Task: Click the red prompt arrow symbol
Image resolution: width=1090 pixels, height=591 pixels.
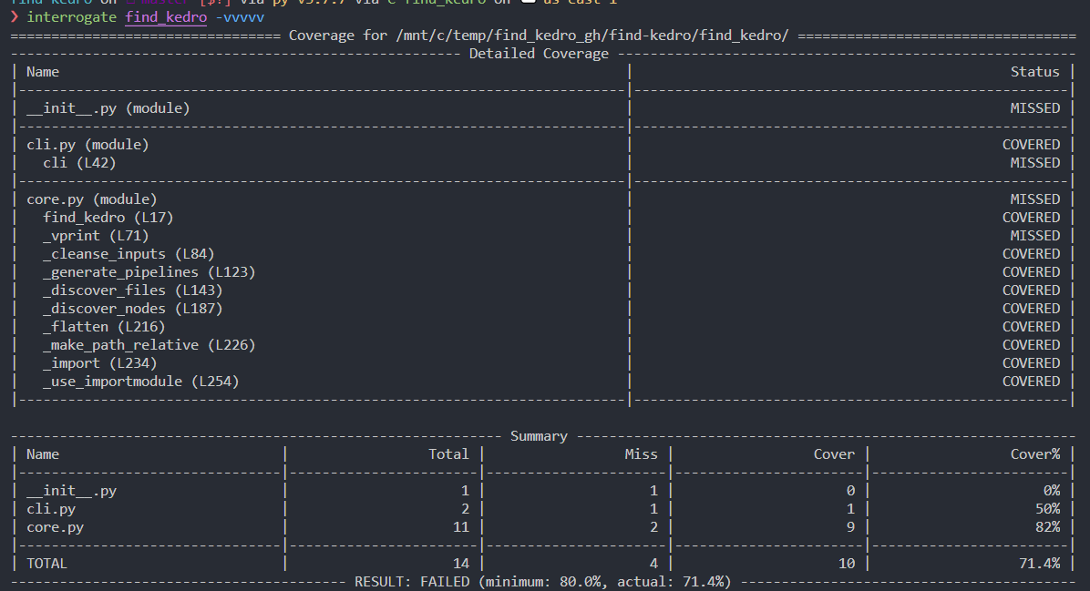Action: [x=15, y=17]
